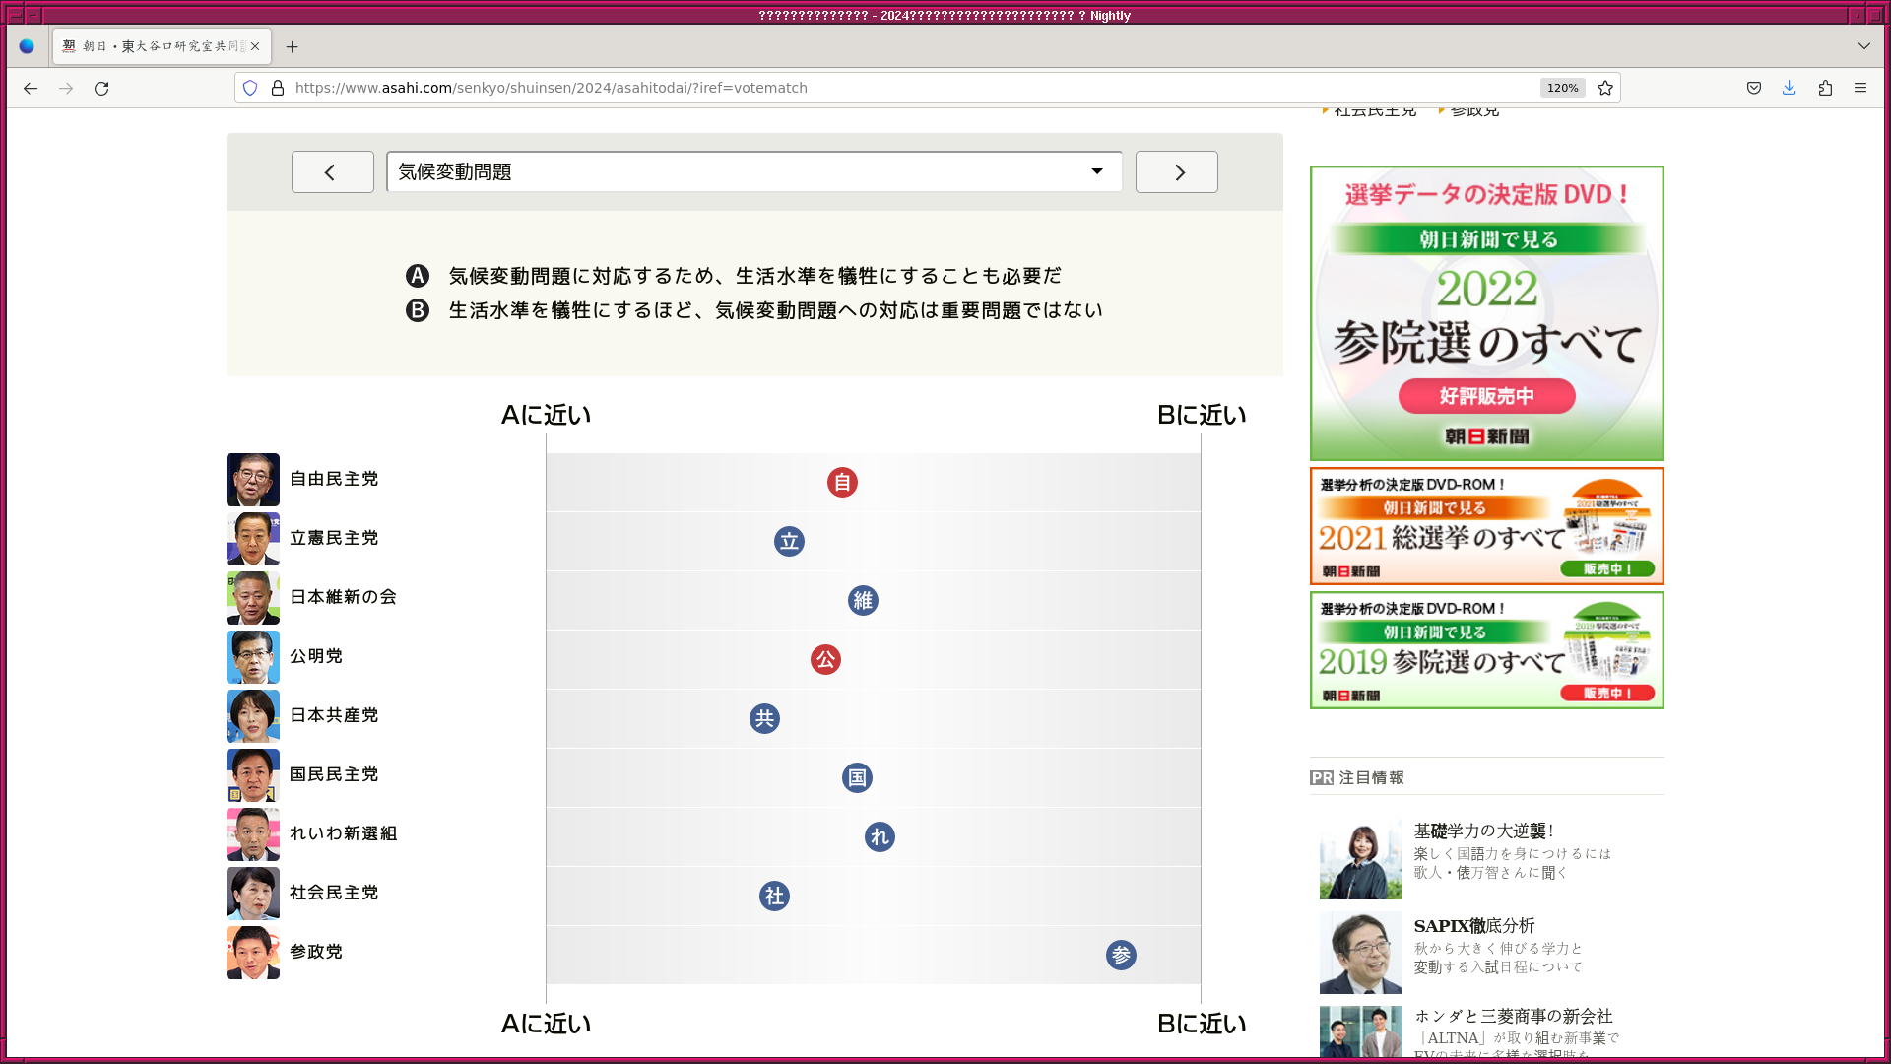The width and height of the screenshot is (1891, 1064).
Task: Click the 維 party marker on chart
Action: [863, 601]
